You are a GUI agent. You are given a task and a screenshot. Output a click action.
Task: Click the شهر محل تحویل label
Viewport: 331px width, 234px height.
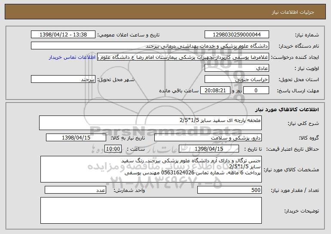point(116,79)
